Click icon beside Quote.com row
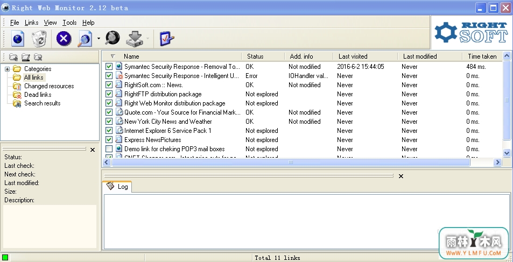Screen dimensions: 513x262 click(x=119, y=112)
